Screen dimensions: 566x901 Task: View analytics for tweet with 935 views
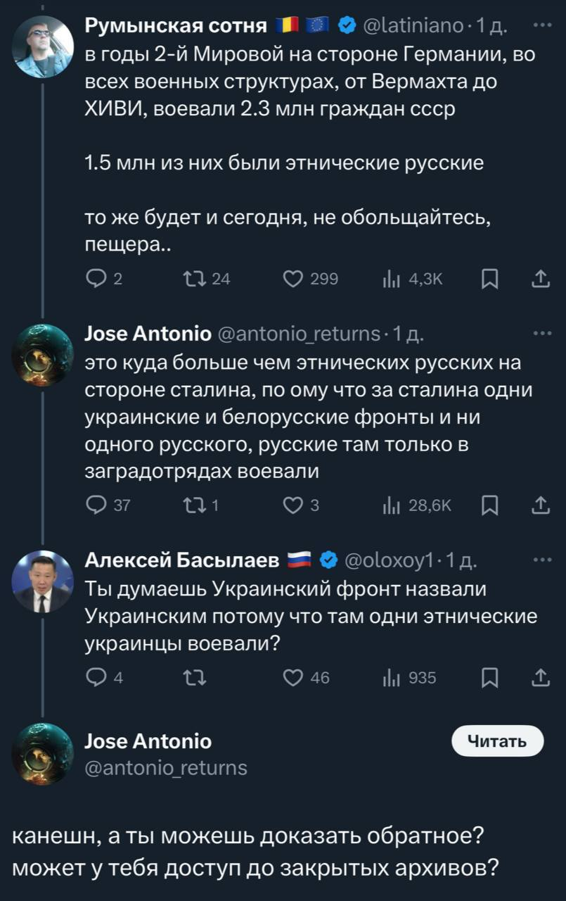[x=389, y=678]
